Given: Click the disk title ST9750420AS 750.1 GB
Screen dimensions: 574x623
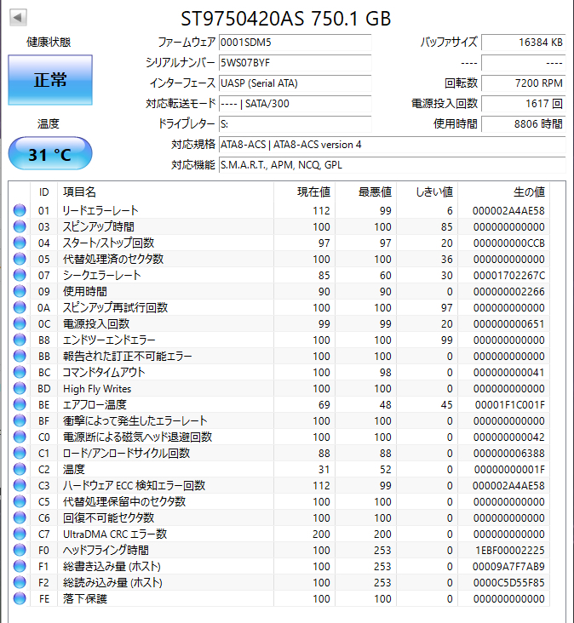Looking at the screenshot, I should pos(286,18).
